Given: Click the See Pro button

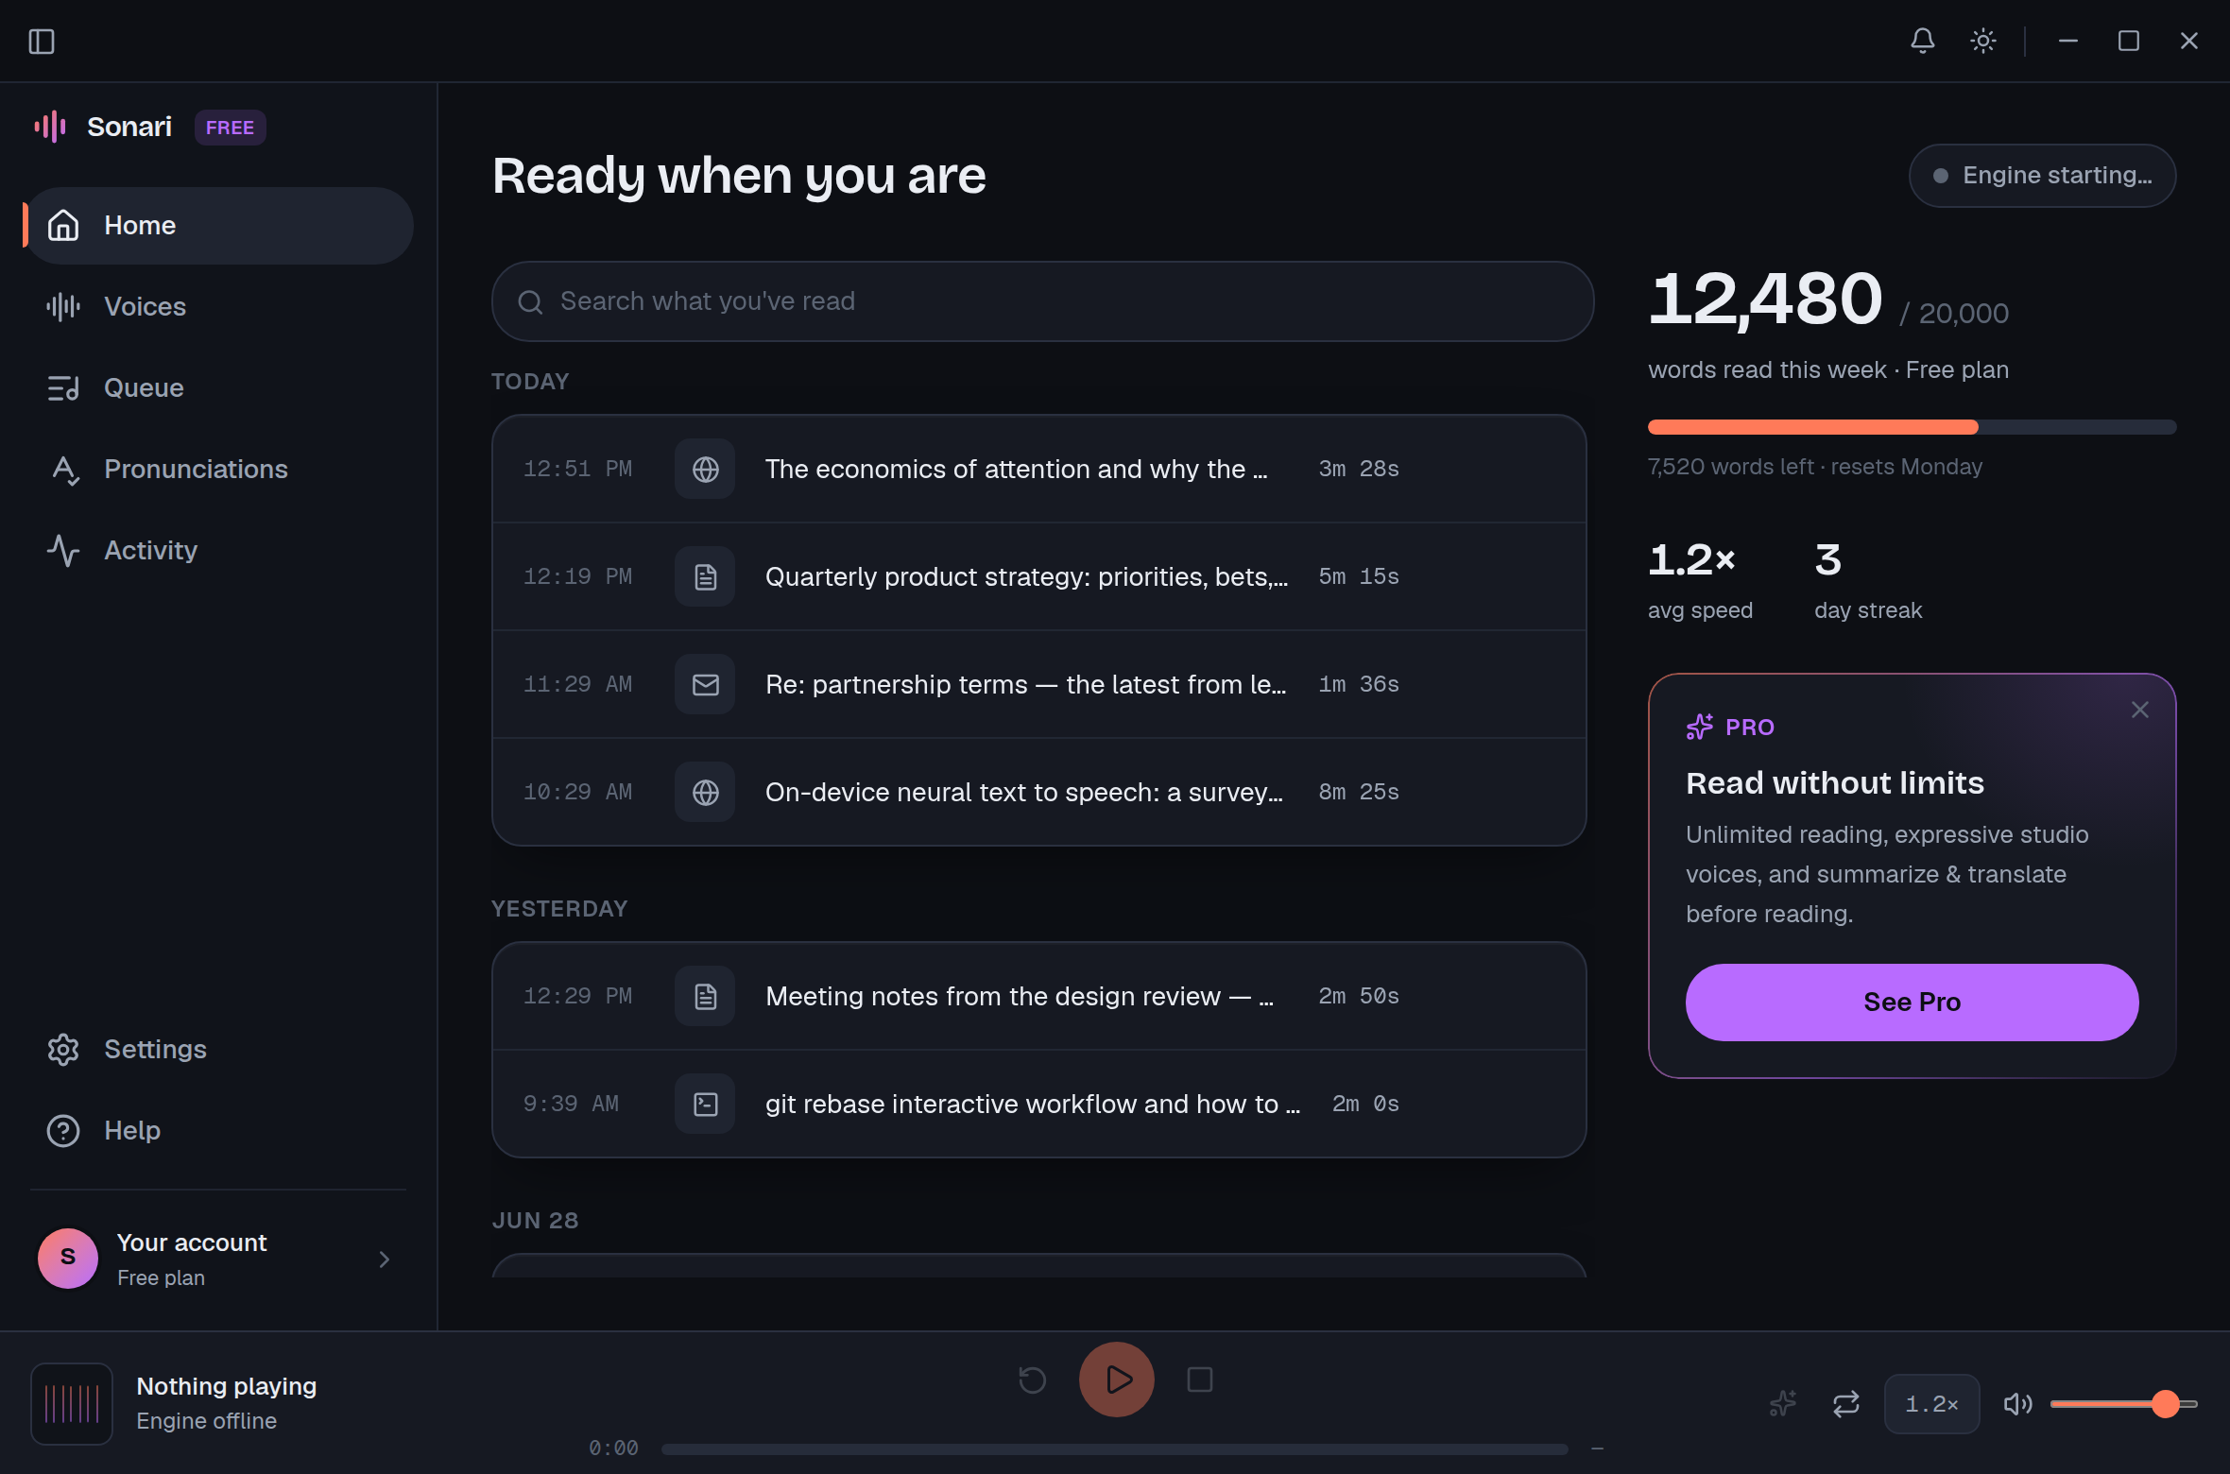Looking at the screenshot, I should click(x=1912, y=1002).
